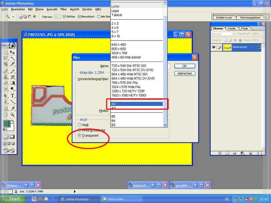
Task: Switch to the Pfade tab
Action: point(244,28)
